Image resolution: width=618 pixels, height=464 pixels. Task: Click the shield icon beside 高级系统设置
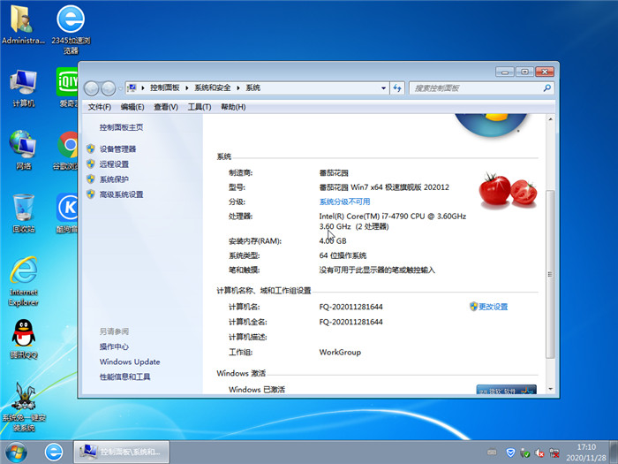(x=91, y=194)
